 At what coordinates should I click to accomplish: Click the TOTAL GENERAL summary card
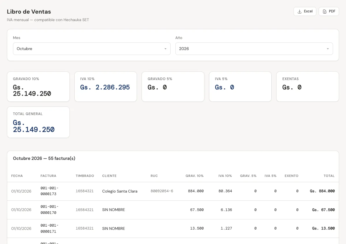(x=38, y=122)
